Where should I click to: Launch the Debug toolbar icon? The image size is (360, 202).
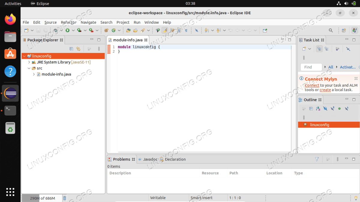pos(56,30)
